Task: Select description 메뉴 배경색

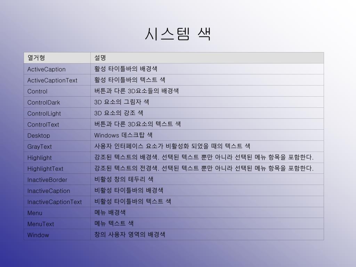Action: tap(110, 212)
